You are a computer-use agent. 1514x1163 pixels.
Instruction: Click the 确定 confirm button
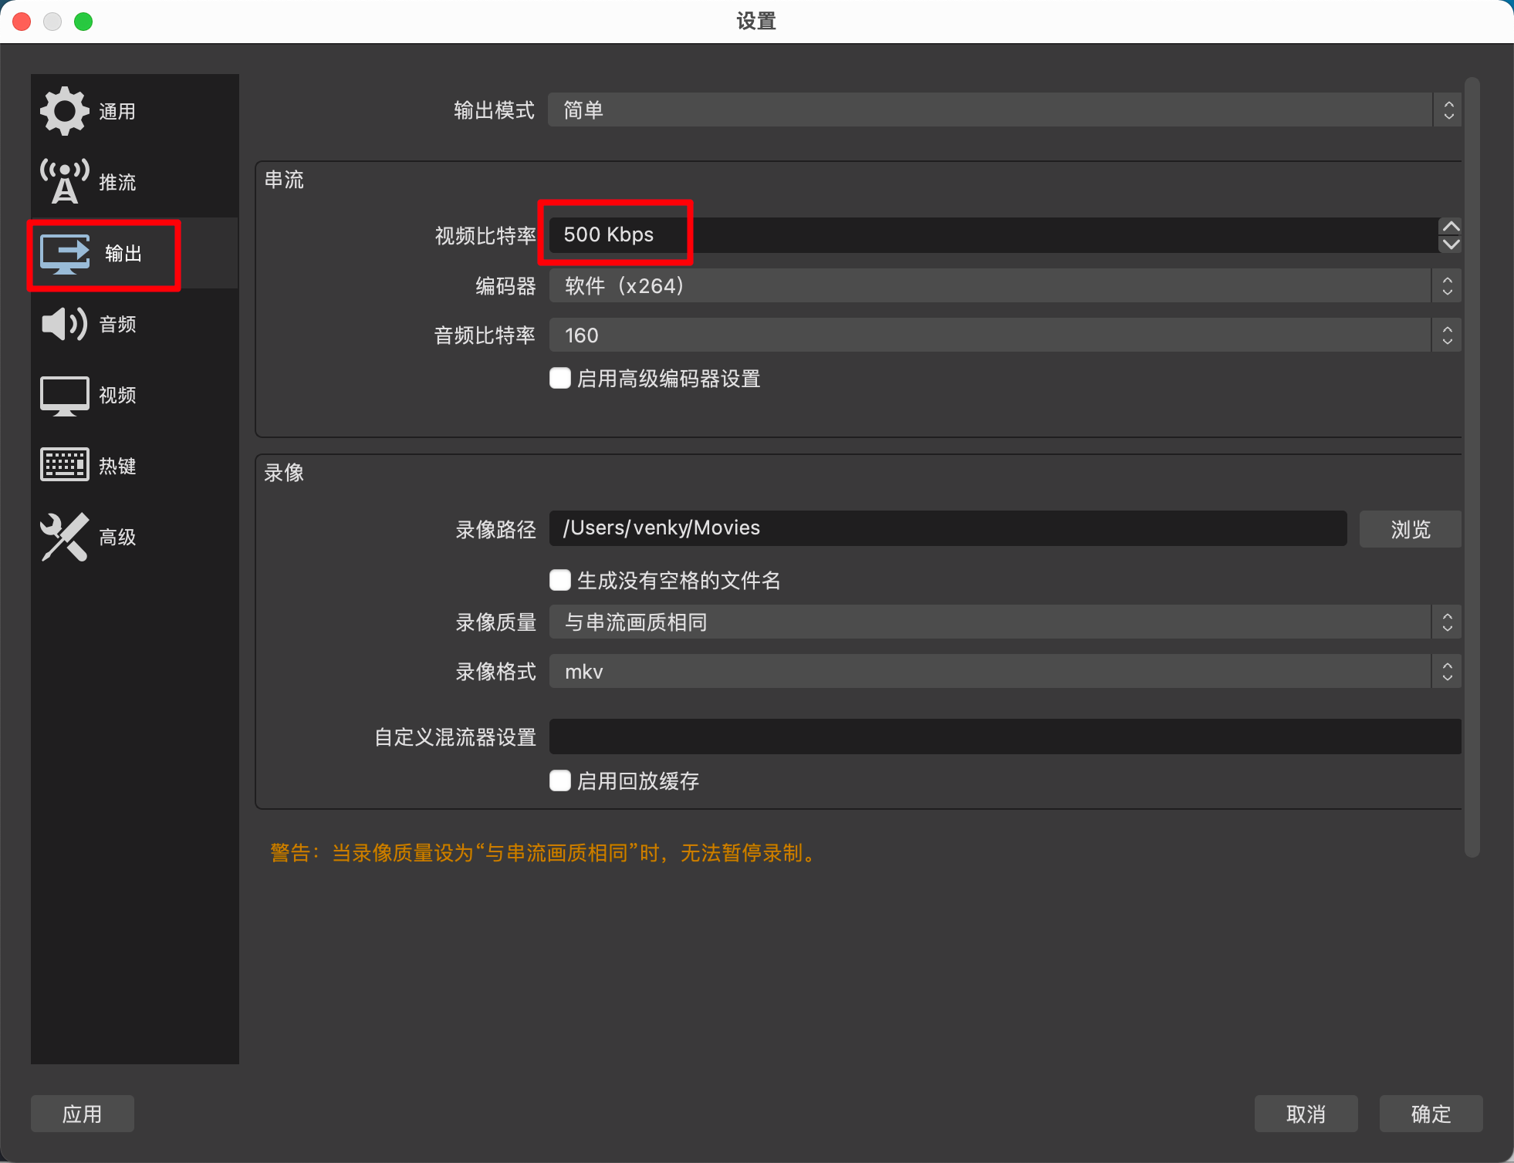tap(1431, 1114)
